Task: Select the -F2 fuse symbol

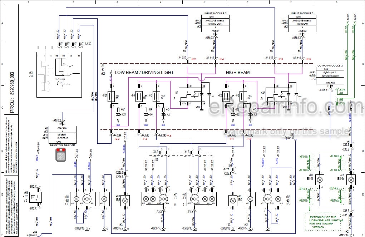Action: (x=226, y=96)
